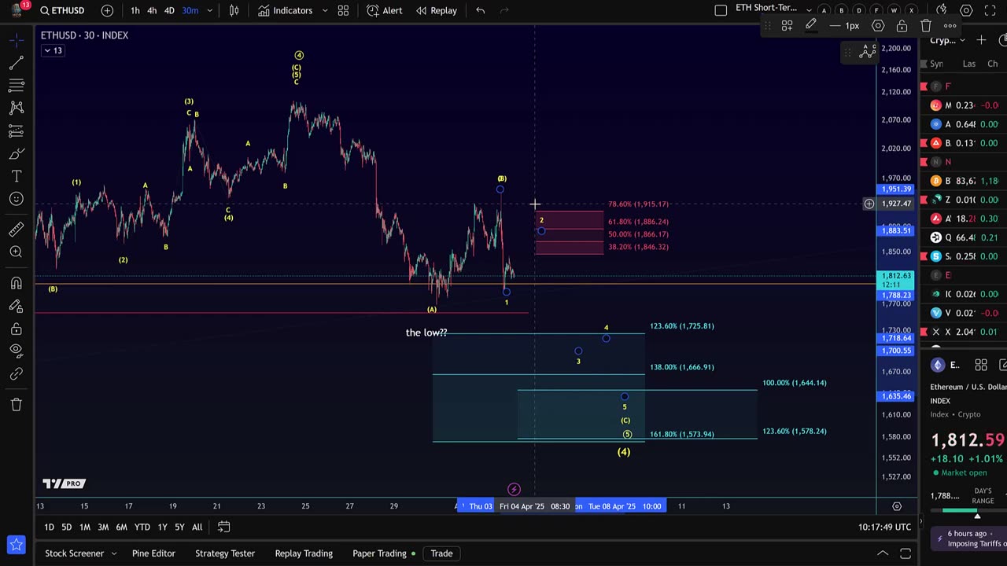The width and height of the screenshot is (1007, 566).
Task: Open the Stock Screener panel
Action: coord(74,553)
